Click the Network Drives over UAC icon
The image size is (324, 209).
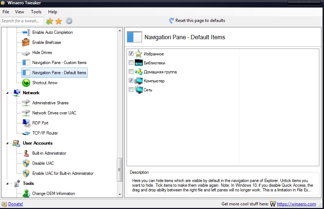coord(26,113)
